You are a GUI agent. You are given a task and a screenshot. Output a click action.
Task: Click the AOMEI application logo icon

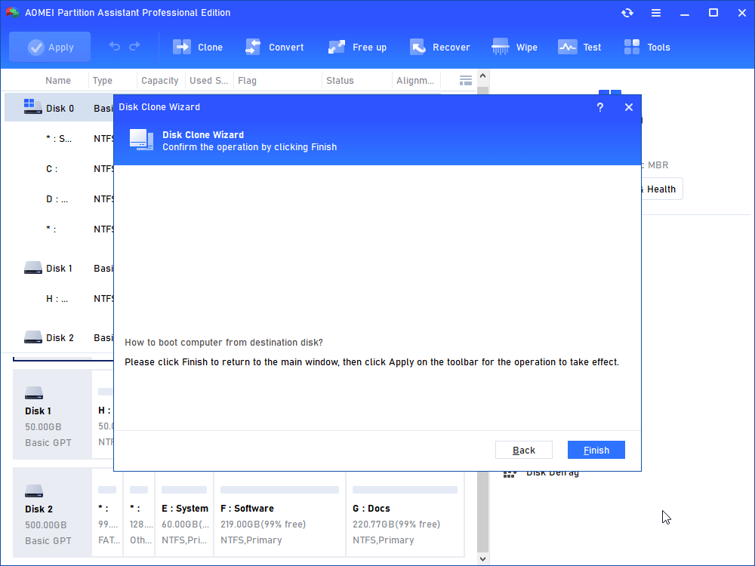point(13,13)
